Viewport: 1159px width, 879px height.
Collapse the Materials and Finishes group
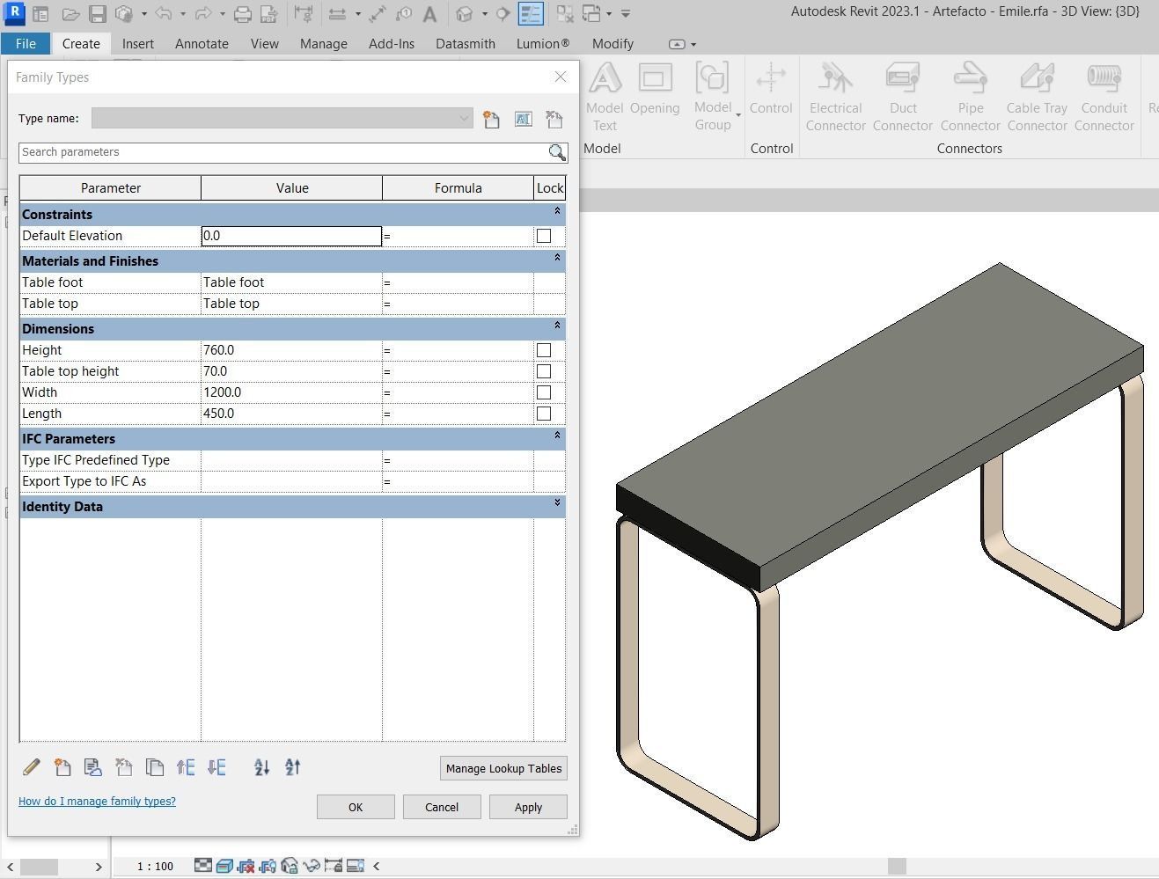click(557, 258)
